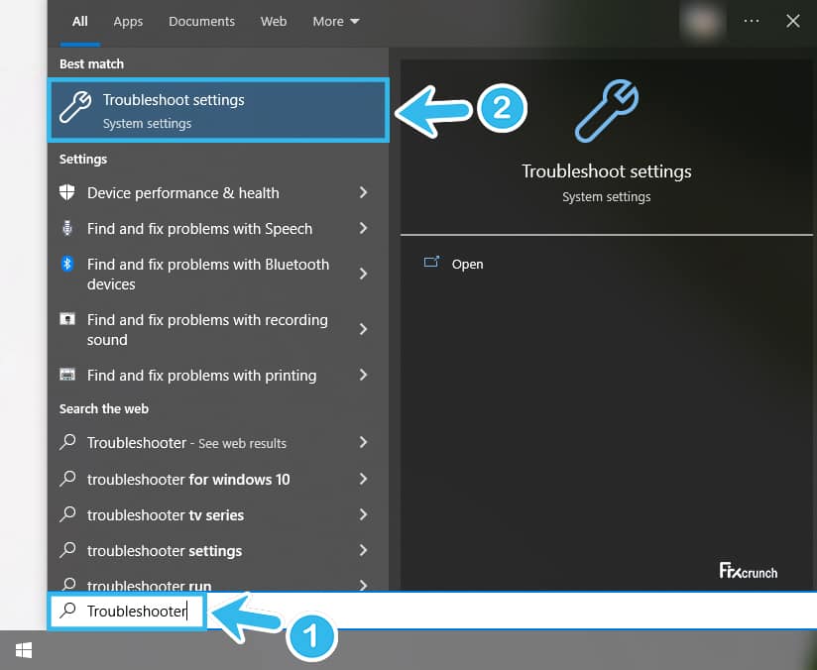The height and width of the screenshot is (670, 817).
Task: Expand 'Find and fix problems with Speech' chevron
Action: [363, 228]
